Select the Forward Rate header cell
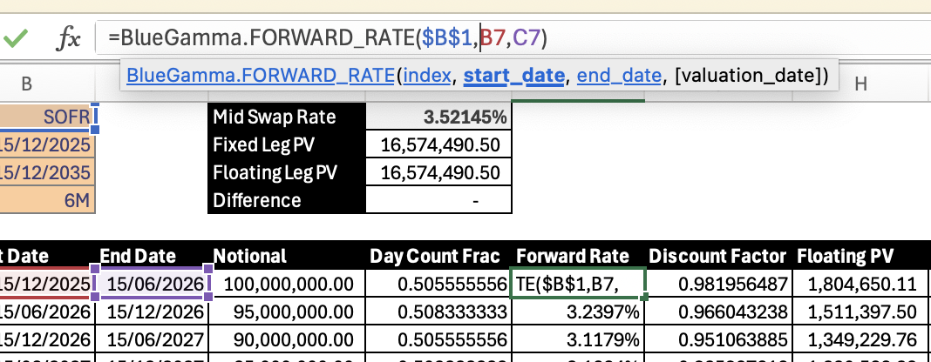 point(578,256)
